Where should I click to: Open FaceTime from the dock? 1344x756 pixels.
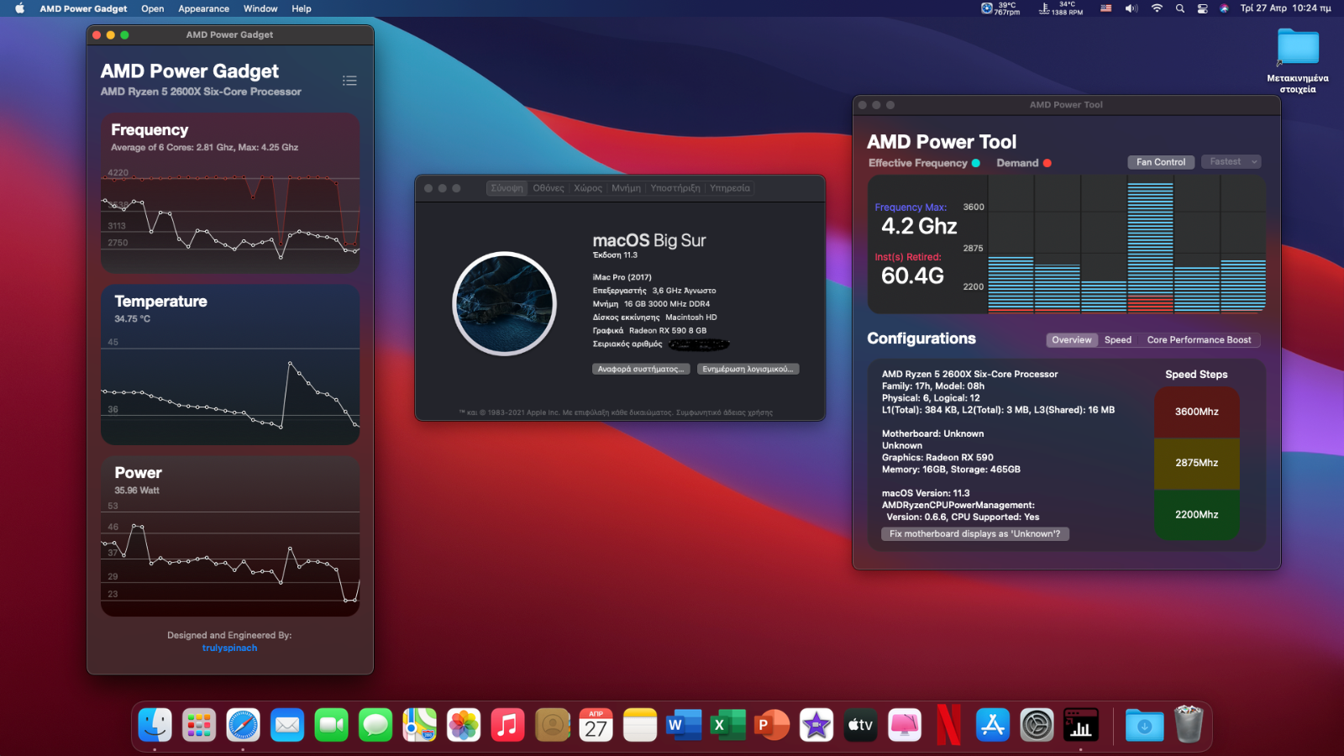click(x=331, y=725)
